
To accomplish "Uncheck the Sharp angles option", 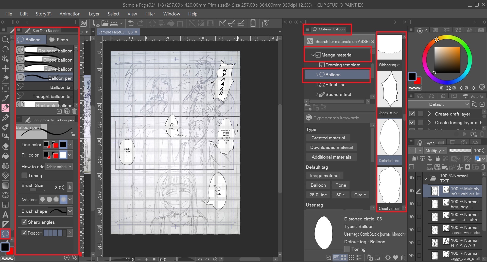I will [x=24, y=222].
